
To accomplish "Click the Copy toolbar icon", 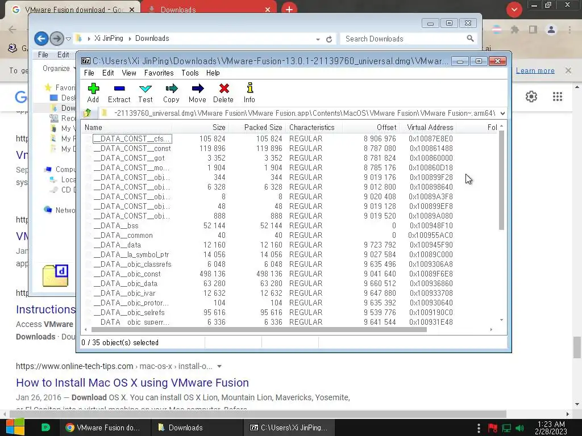I will point(171,93).
